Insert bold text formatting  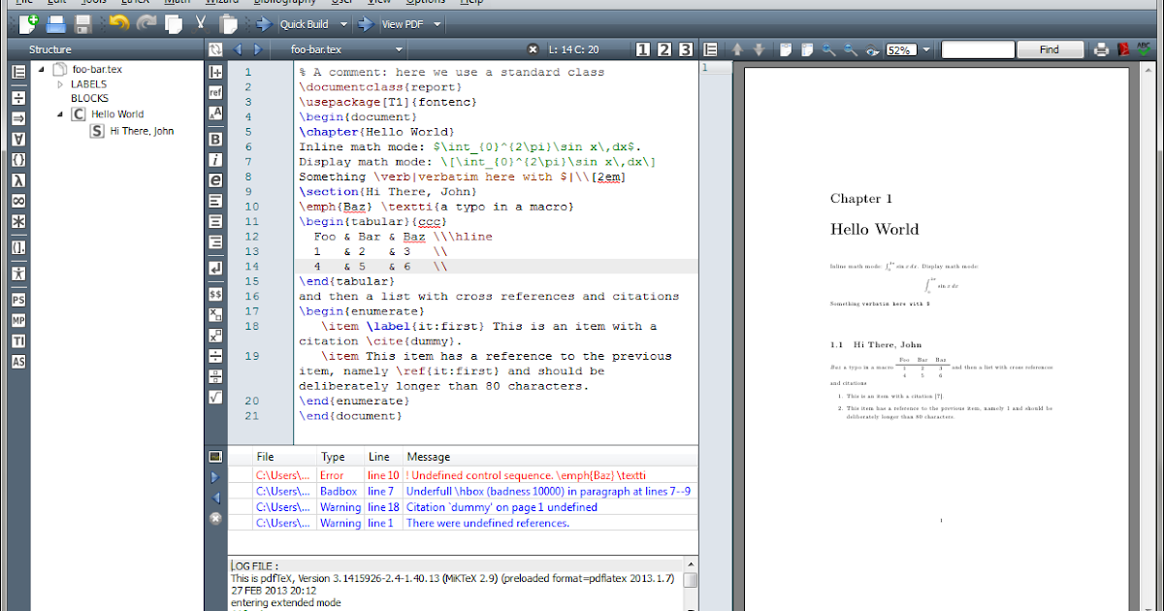215,139
